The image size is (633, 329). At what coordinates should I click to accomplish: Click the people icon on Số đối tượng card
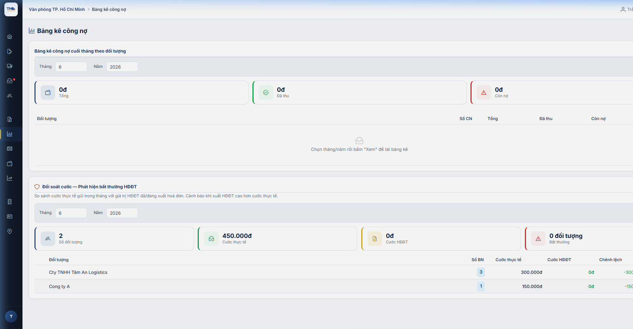pos(48,239)
